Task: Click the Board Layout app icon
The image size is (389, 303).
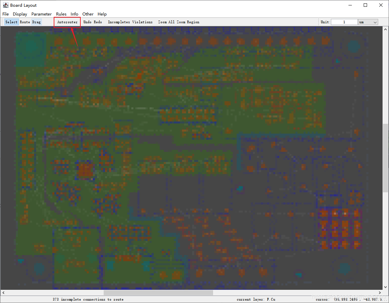Action: click(5, 5)
